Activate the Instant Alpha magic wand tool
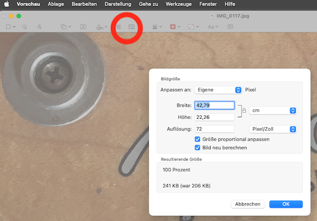The image size is (317, 221). [x=25, y=27]
